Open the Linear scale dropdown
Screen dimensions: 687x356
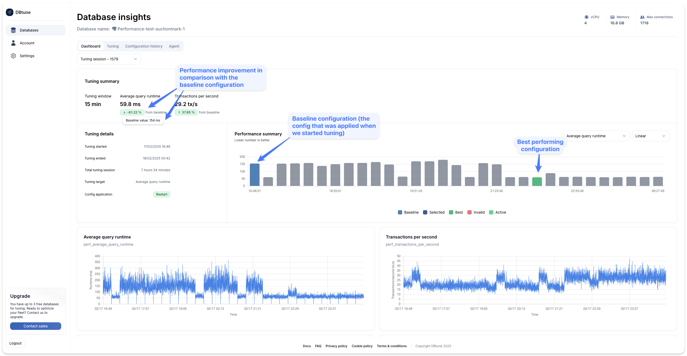(650, 136)
